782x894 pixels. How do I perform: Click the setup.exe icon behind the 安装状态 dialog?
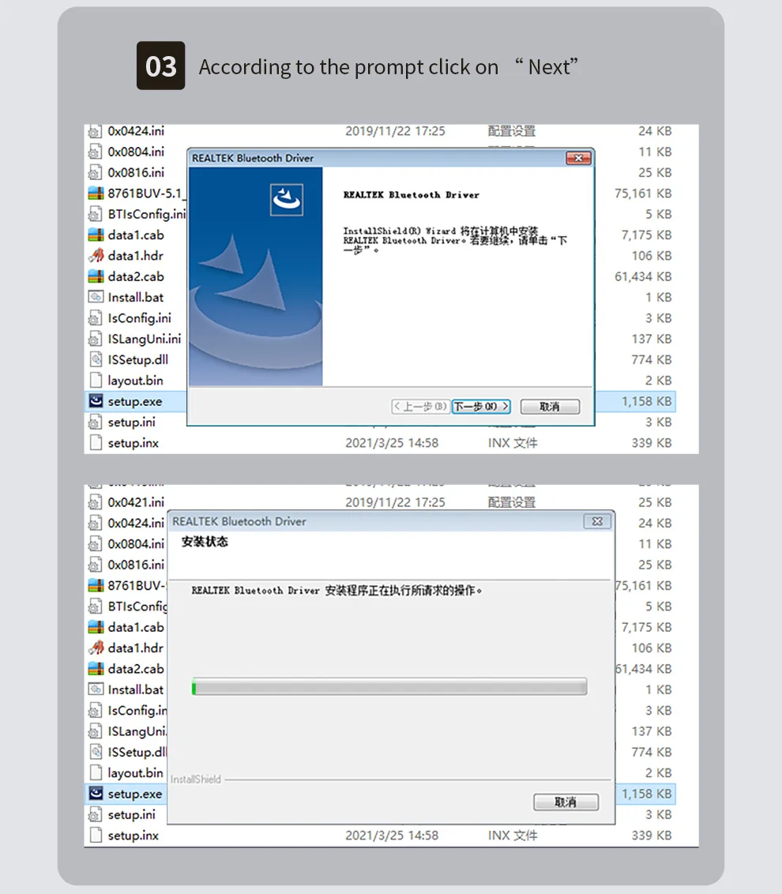[96, 794]
